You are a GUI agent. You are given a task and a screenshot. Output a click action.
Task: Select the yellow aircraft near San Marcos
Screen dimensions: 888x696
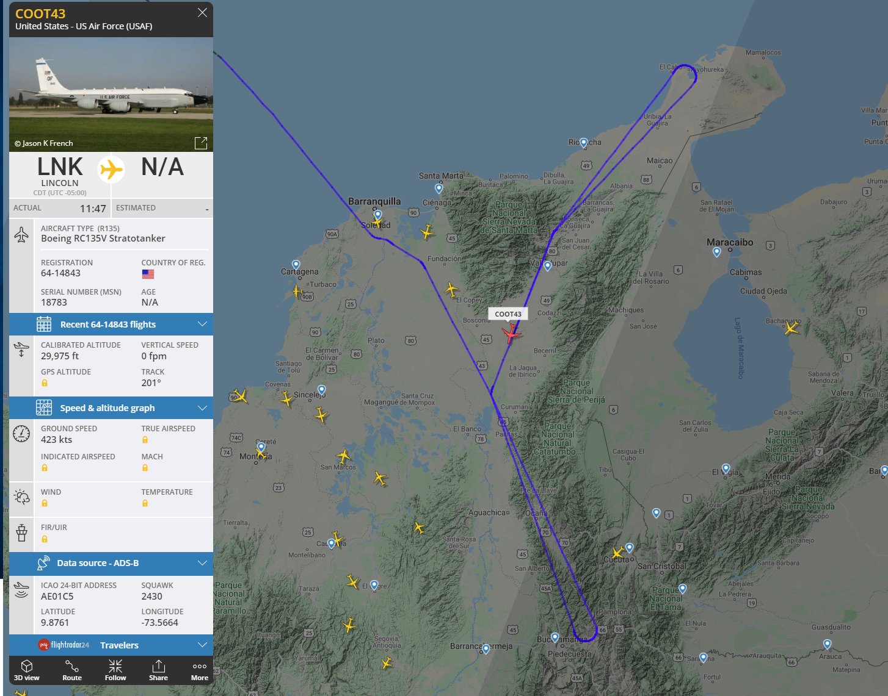[344, 455]
